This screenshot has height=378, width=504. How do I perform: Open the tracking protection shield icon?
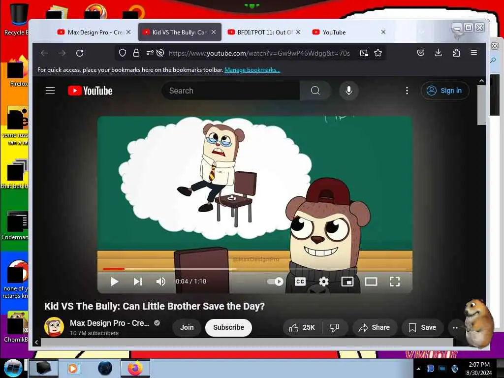point(123,53)
